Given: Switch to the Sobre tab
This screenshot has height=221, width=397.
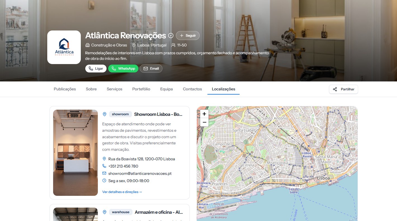Looking at the screenshot, I should [91, 89].
